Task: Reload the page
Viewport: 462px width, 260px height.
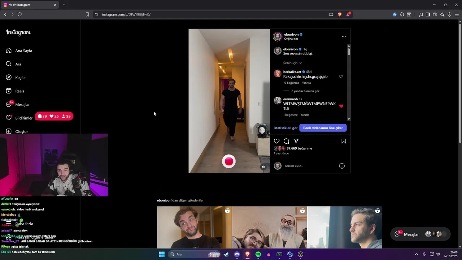Action: tap(19, 14)
